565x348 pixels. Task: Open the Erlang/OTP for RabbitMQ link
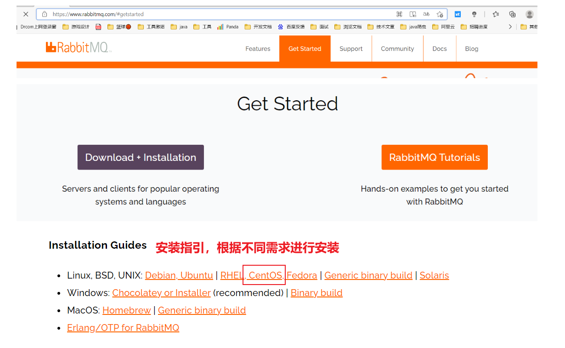coord(123,328)
